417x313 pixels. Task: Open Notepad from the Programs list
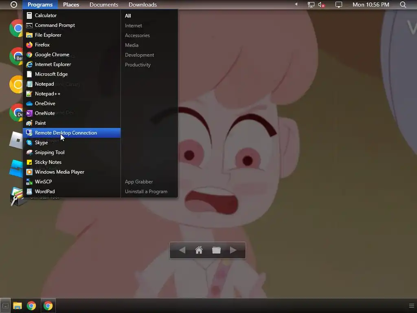[72, 84]
